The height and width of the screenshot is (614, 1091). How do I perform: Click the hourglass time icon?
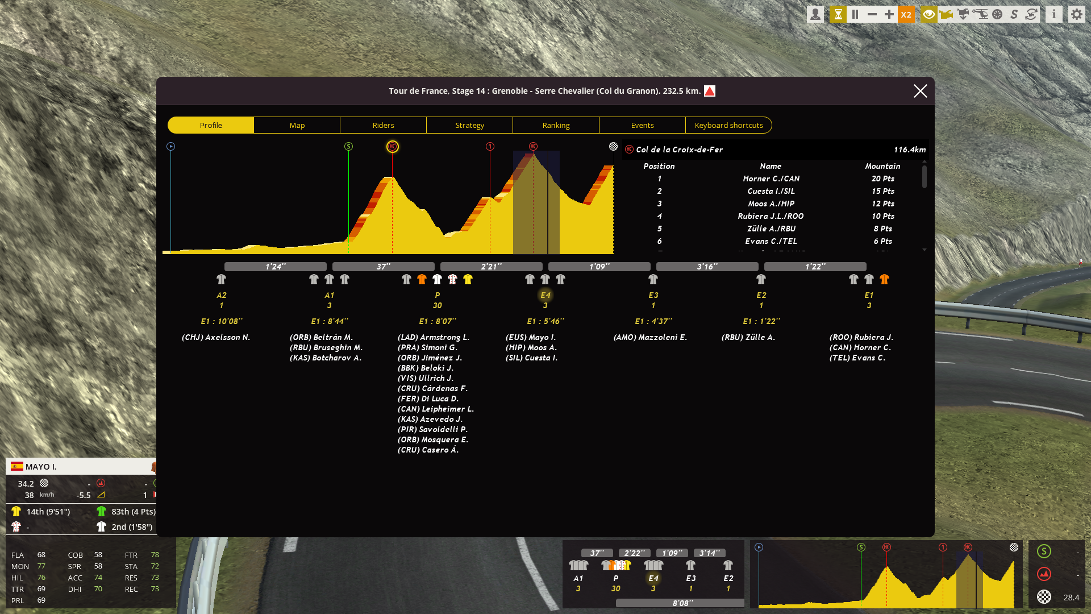pyautogui.click(x=838, y=14)
